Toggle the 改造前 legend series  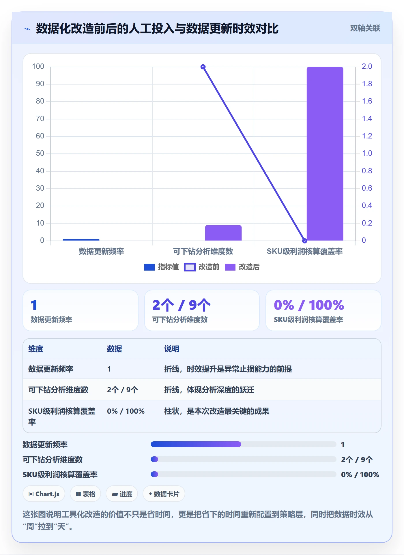click(x=202, y=267)
